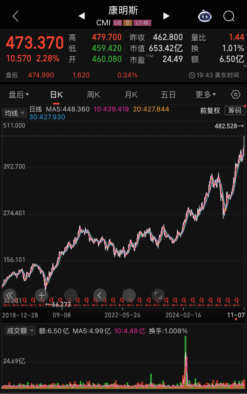
Task: Tap the 11-07 date marker
Action: tap(236, 315)
